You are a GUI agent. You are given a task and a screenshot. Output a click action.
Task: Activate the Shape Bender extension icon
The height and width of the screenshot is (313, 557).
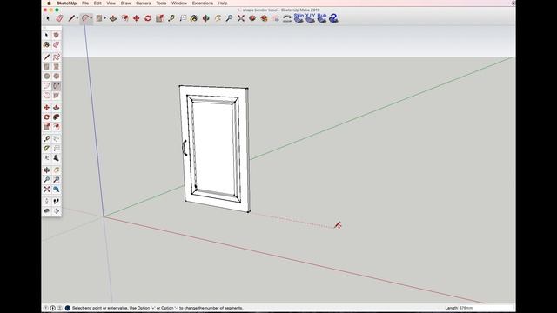287,18
